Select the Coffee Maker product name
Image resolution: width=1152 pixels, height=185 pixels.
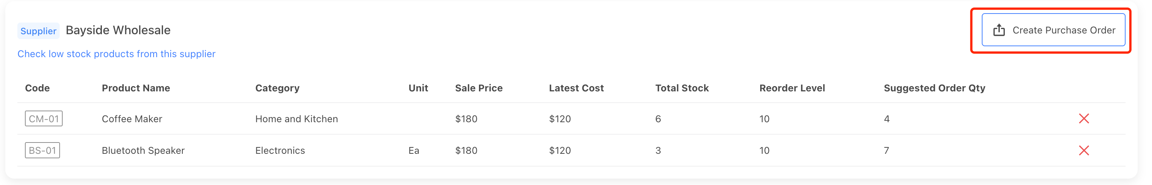click(x=132, y=119)
